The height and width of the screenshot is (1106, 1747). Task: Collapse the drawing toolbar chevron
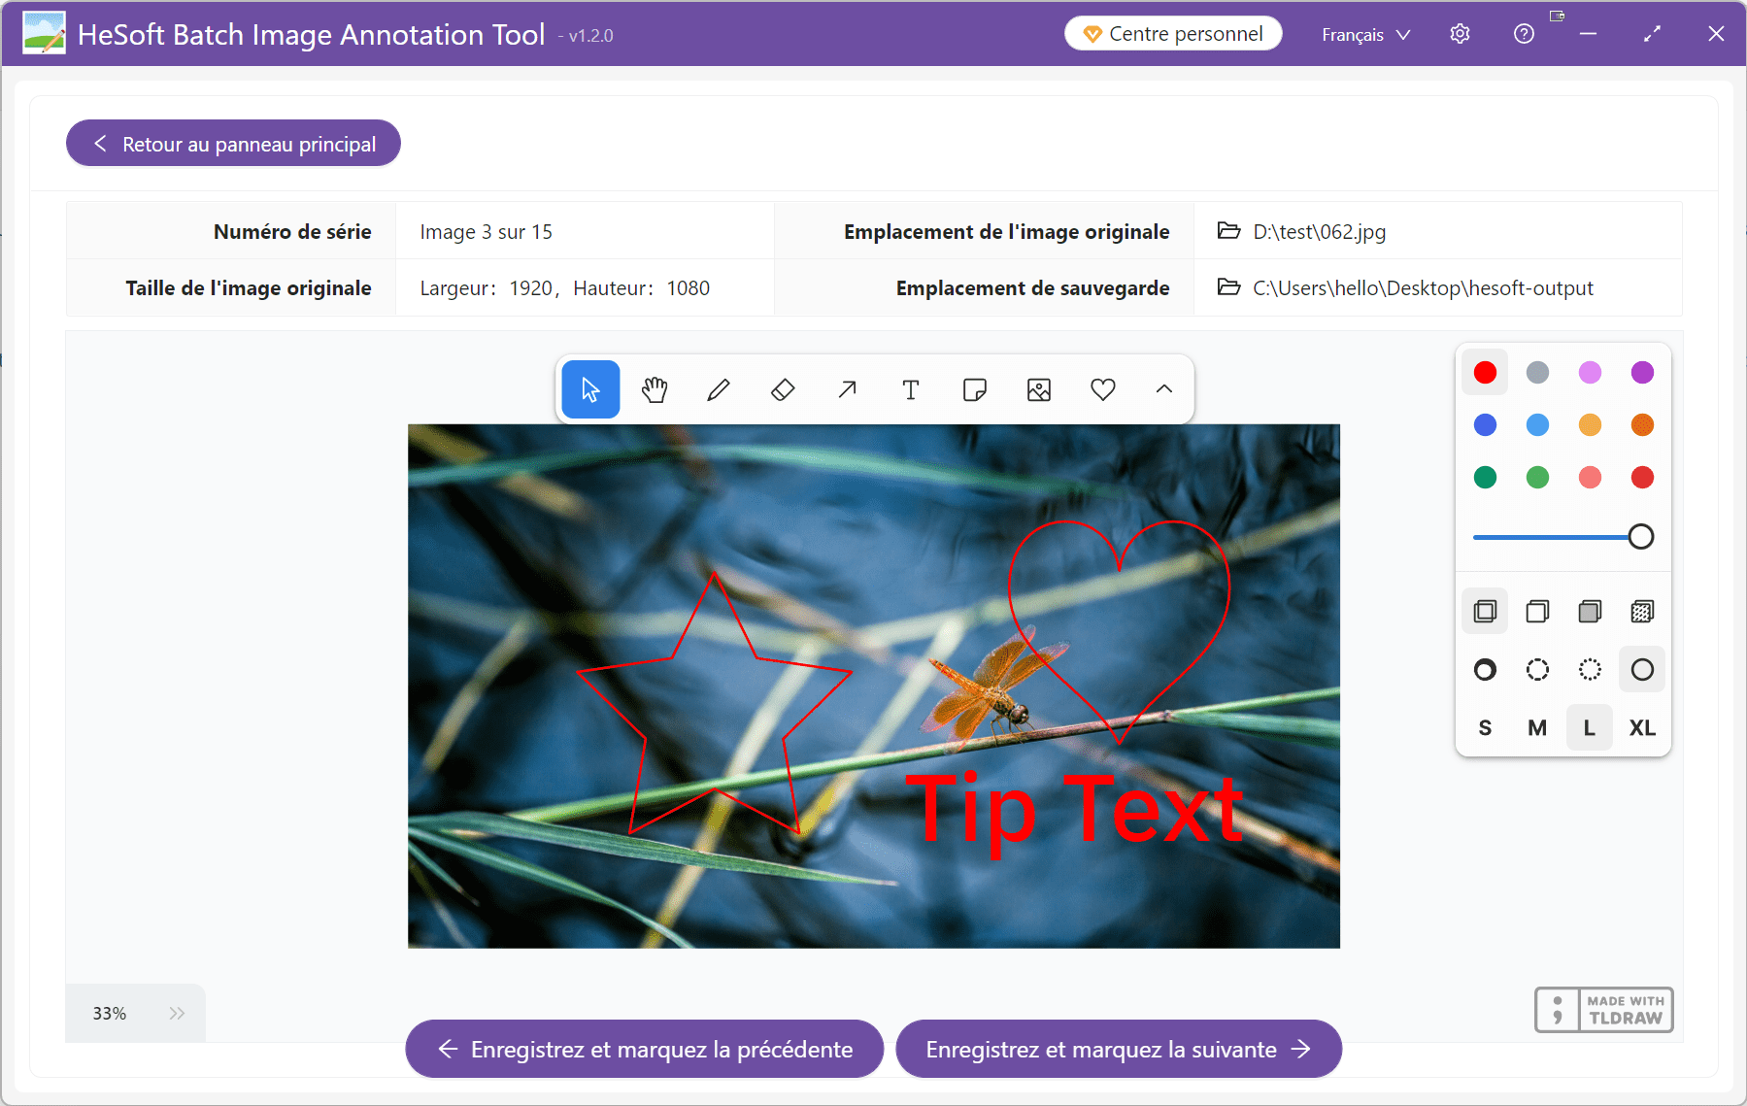coord(1164,389)
